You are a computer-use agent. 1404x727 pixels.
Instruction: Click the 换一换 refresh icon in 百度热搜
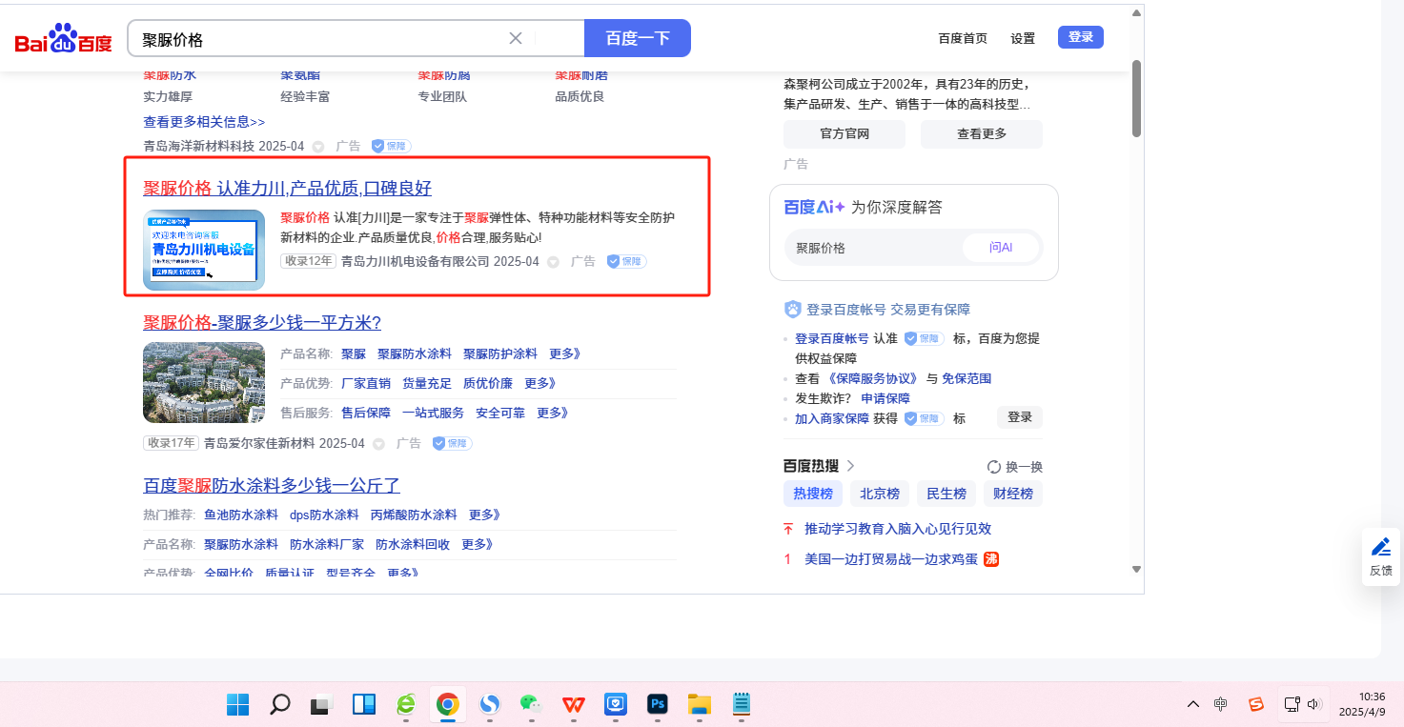point(994,467)
